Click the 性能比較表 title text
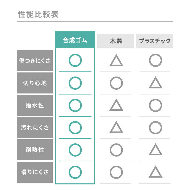Viewport: 190px width, 190px height. click(38, 14)
